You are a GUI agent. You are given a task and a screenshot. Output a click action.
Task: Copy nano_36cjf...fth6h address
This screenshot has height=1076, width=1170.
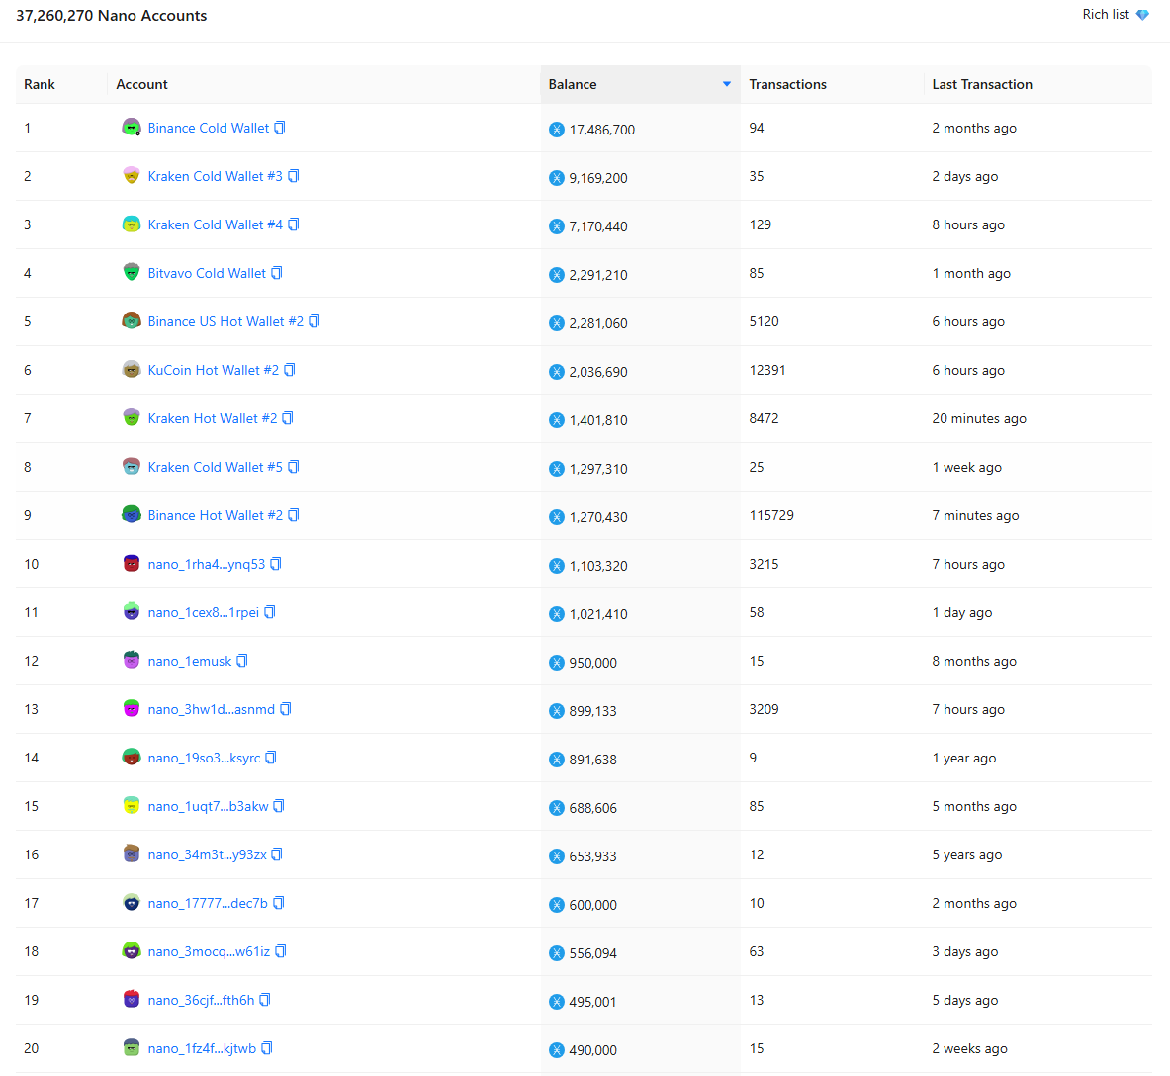pyautogui.click(x=265, y=1001)
